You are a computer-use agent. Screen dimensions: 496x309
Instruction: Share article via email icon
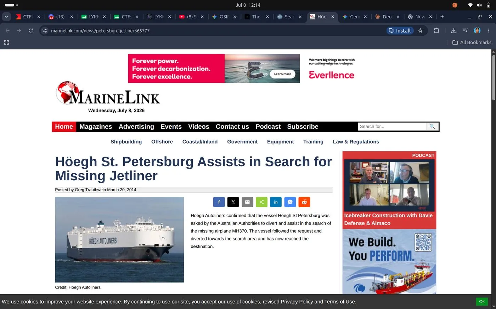click(247, 202)
